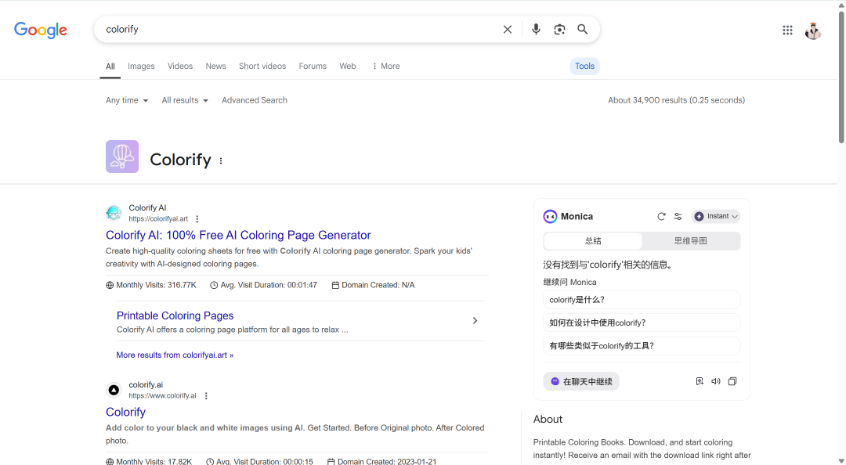Click https://www.colorify.ai URL text
The width and height of the screenshot is (846, 465).
[162, 396]
